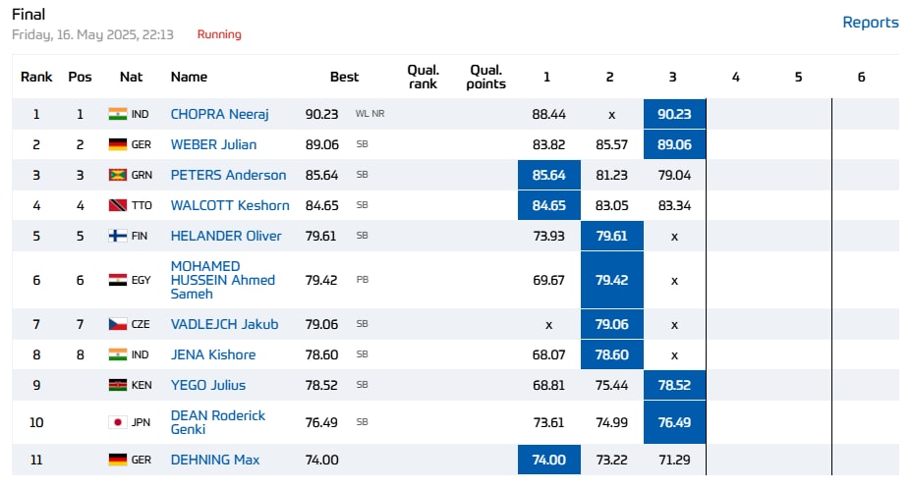Click the Finland flag beside Helander Oliver

[x=117, y=236]
